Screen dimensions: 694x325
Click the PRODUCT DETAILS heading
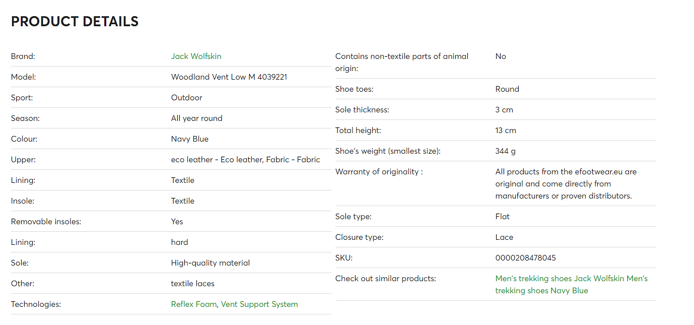point(75,22)
